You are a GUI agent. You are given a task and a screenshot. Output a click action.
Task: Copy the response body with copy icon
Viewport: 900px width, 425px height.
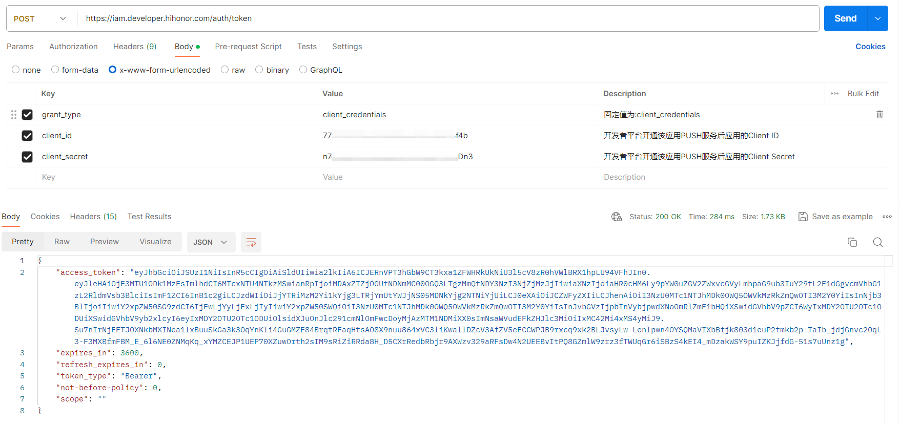click(x=852, y=242)
